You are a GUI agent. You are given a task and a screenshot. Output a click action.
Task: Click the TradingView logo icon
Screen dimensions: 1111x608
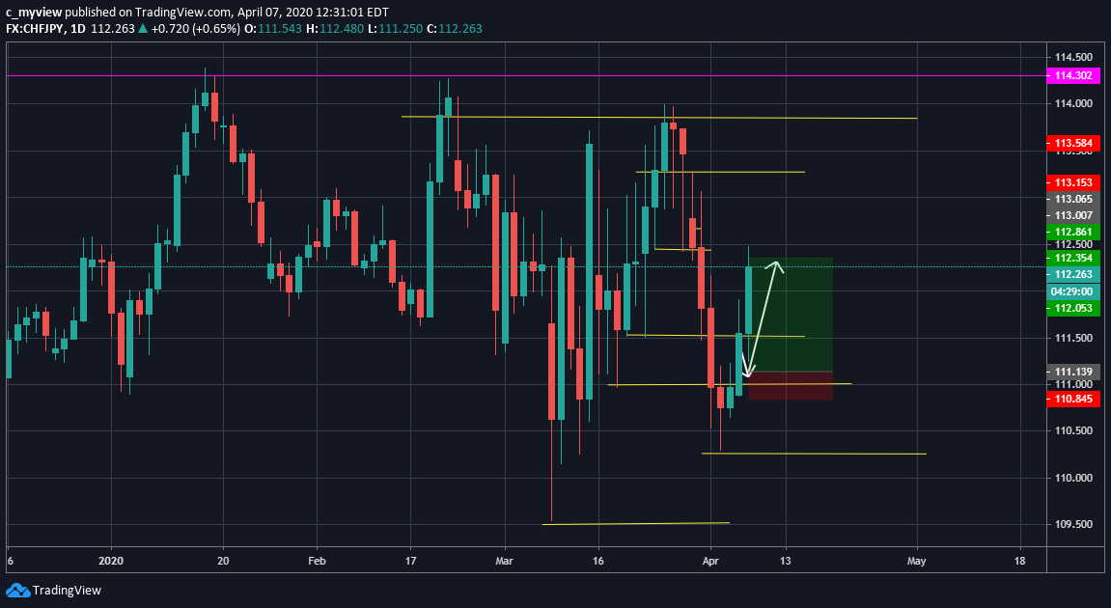click(17, 590)
